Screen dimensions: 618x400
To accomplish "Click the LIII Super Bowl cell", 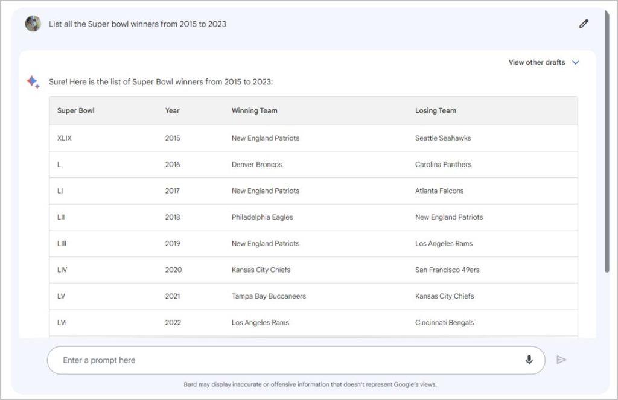I will [62, 244].
